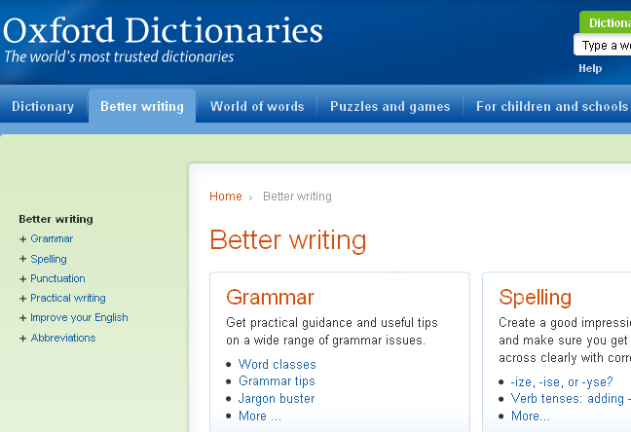
Task: Open the World of words tab
Action: click(257, 106)
